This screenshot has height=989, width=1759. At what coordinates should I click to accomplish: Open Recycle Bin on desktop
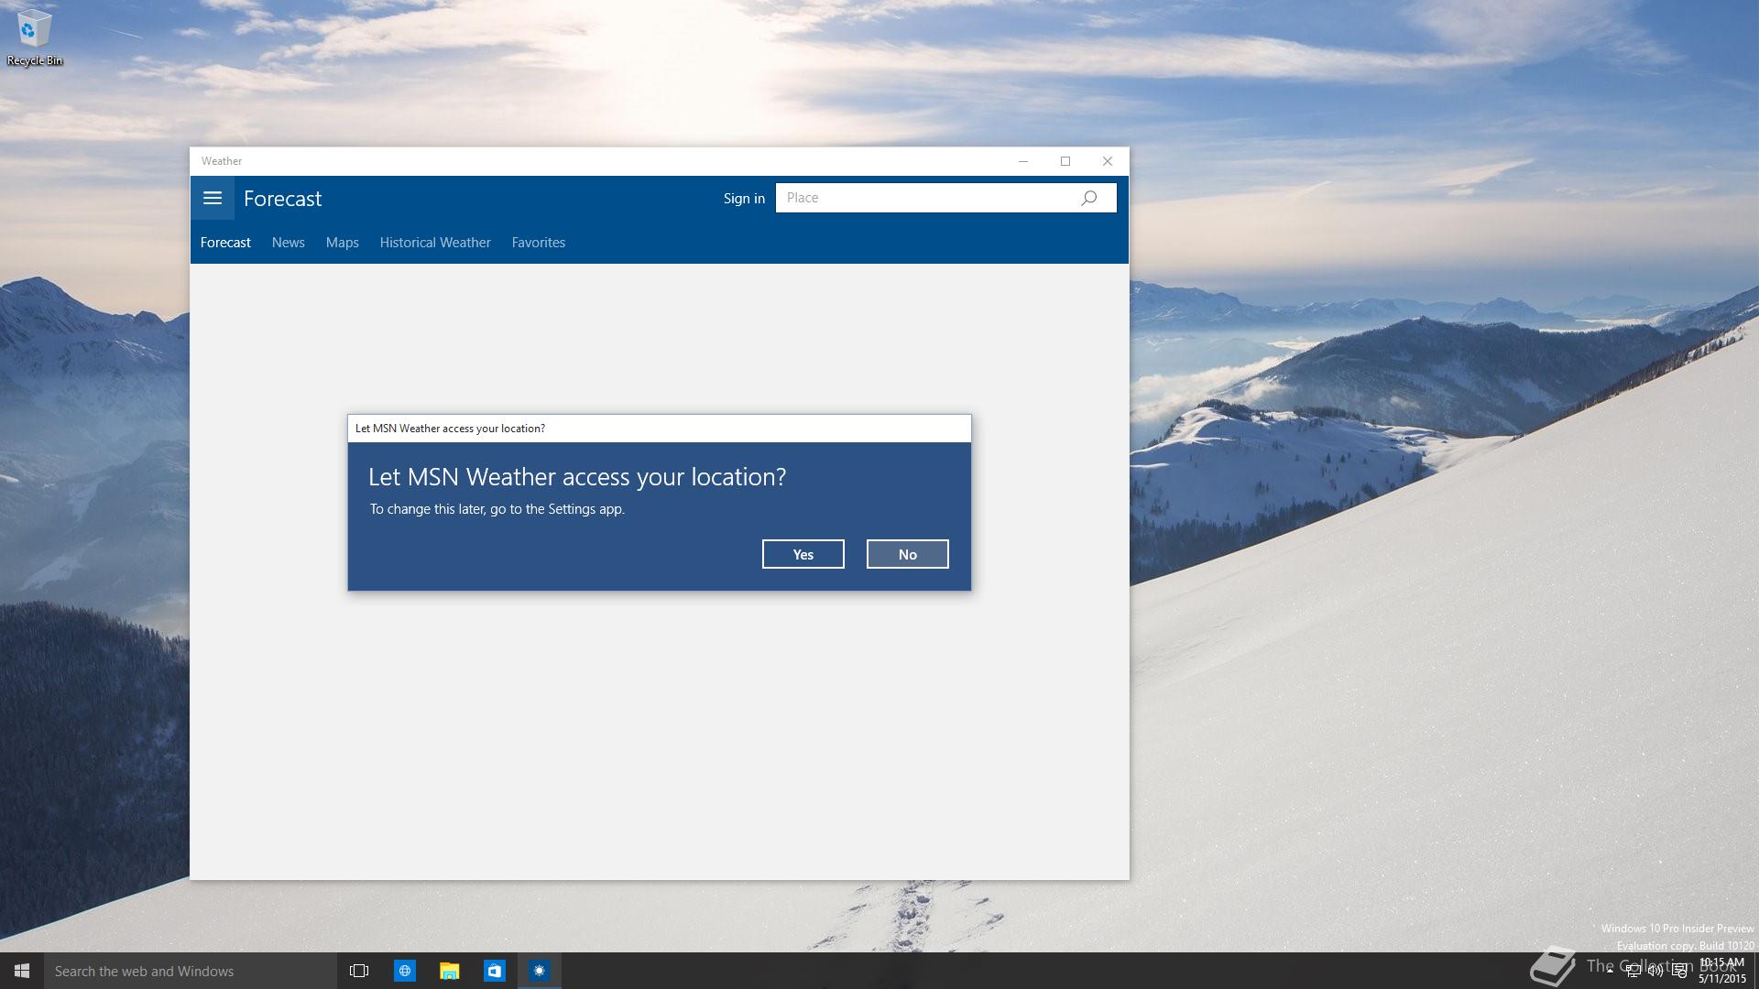[x=35, y=38]
